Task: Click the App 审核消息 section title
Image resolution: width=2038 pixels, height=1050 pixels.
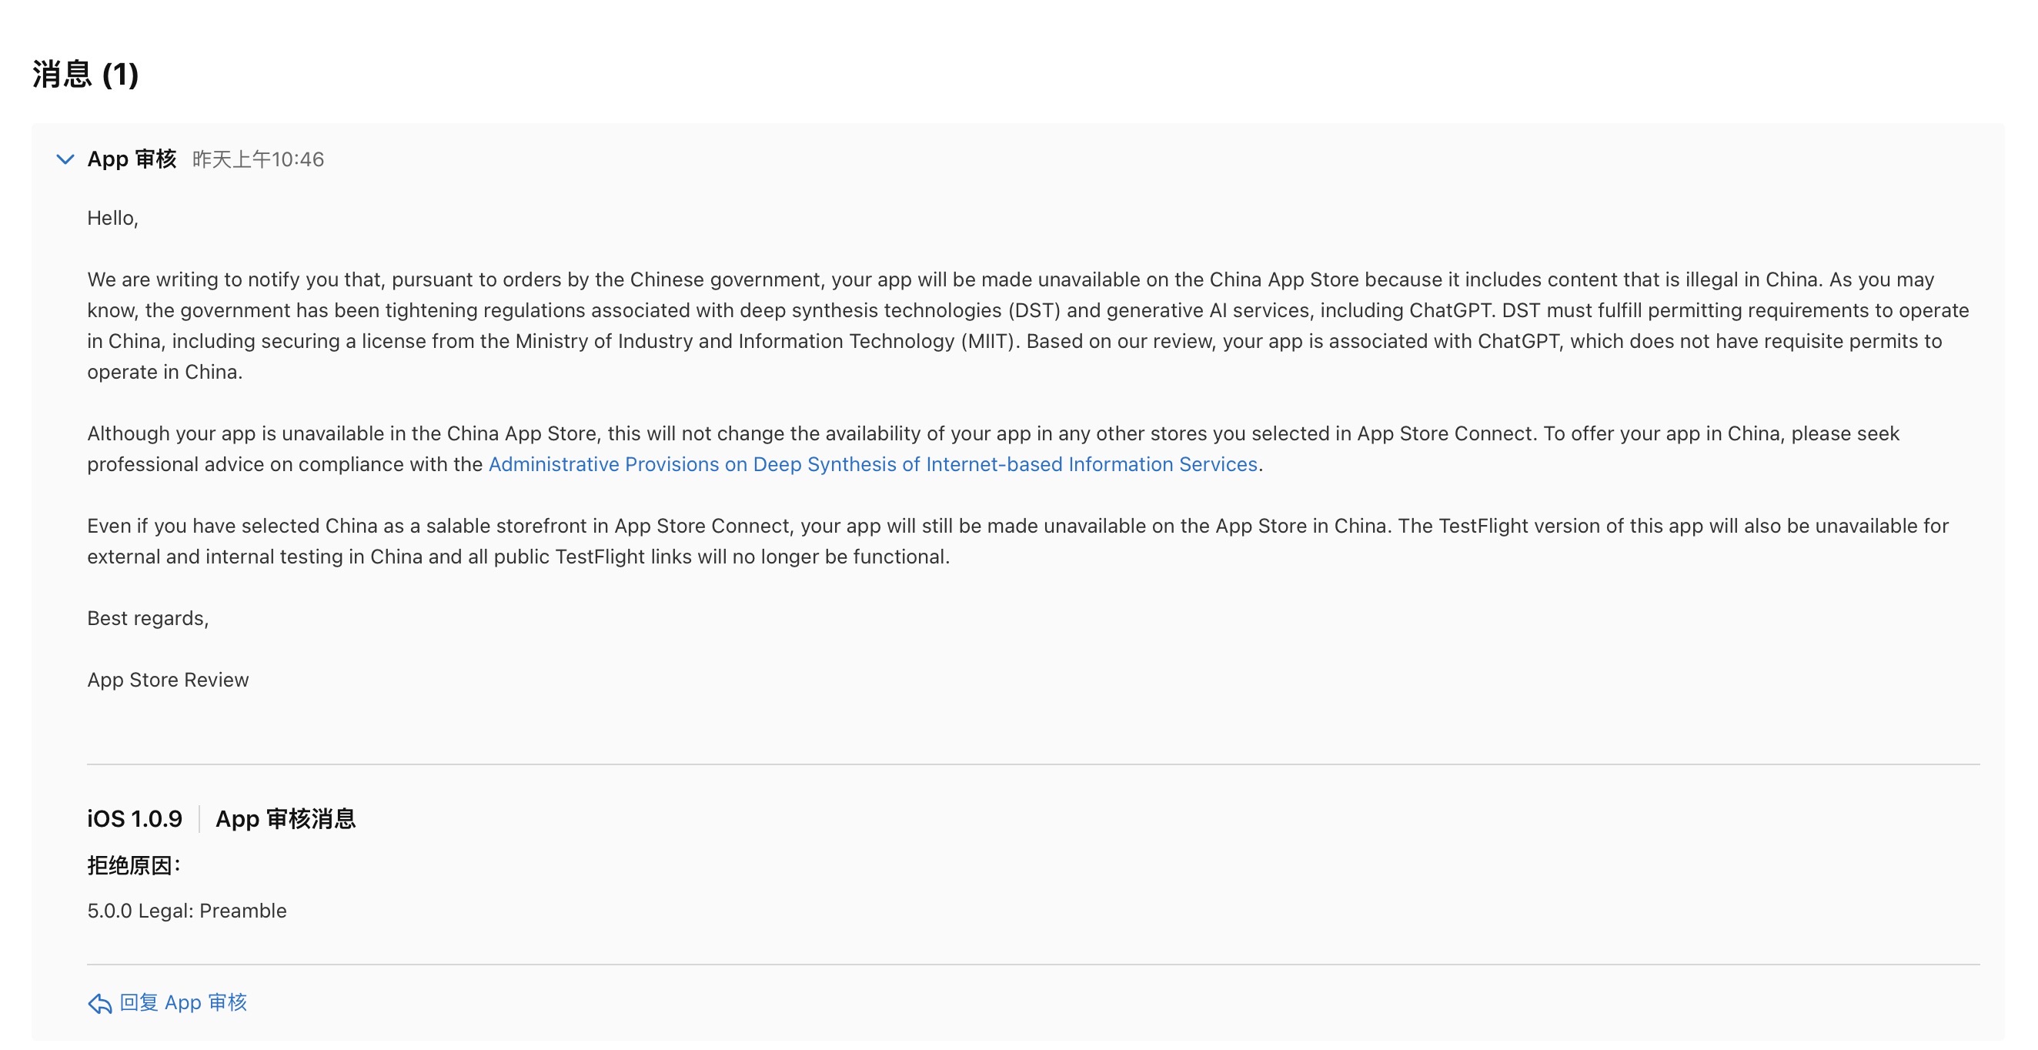Action: coord(286,818)
